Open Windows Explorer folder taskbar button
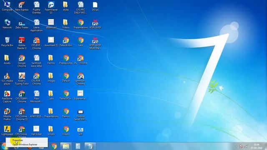The height and width of the screenshot is (150, 267). click(x=66, y=146)
